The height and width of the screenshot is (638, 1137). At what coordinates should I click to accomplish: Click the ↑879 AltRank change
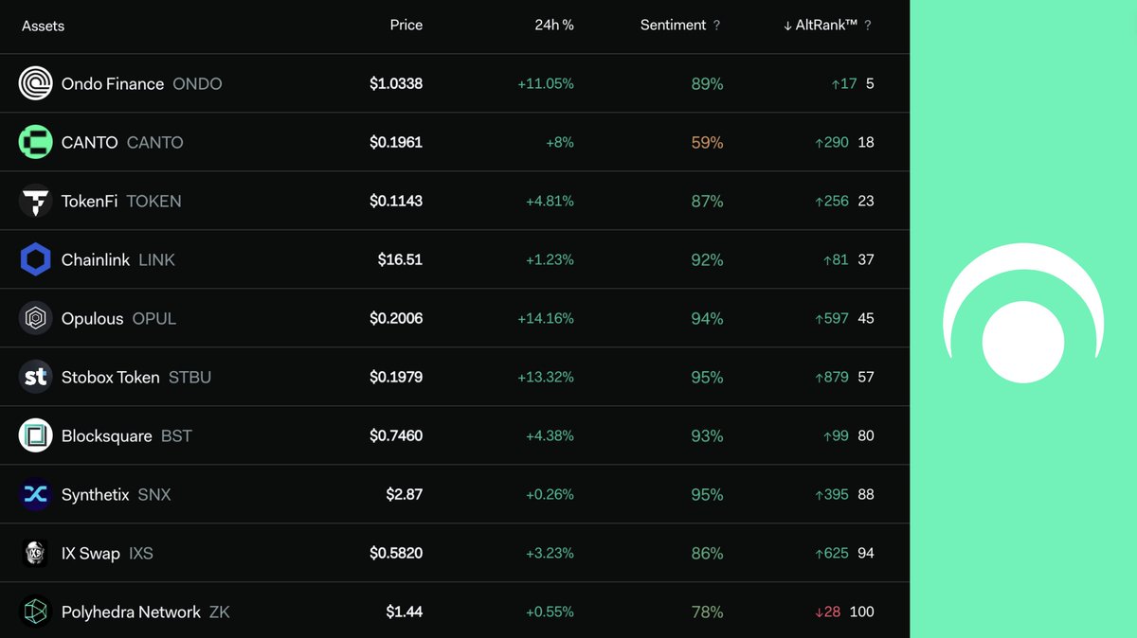click(x=832, y=377)
